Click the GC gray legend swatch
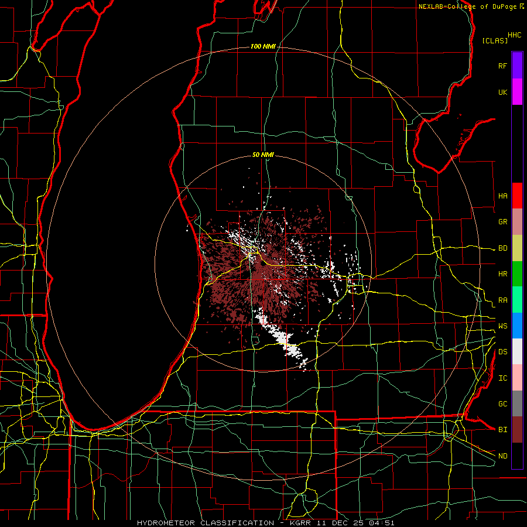 [x=517, y=403]
